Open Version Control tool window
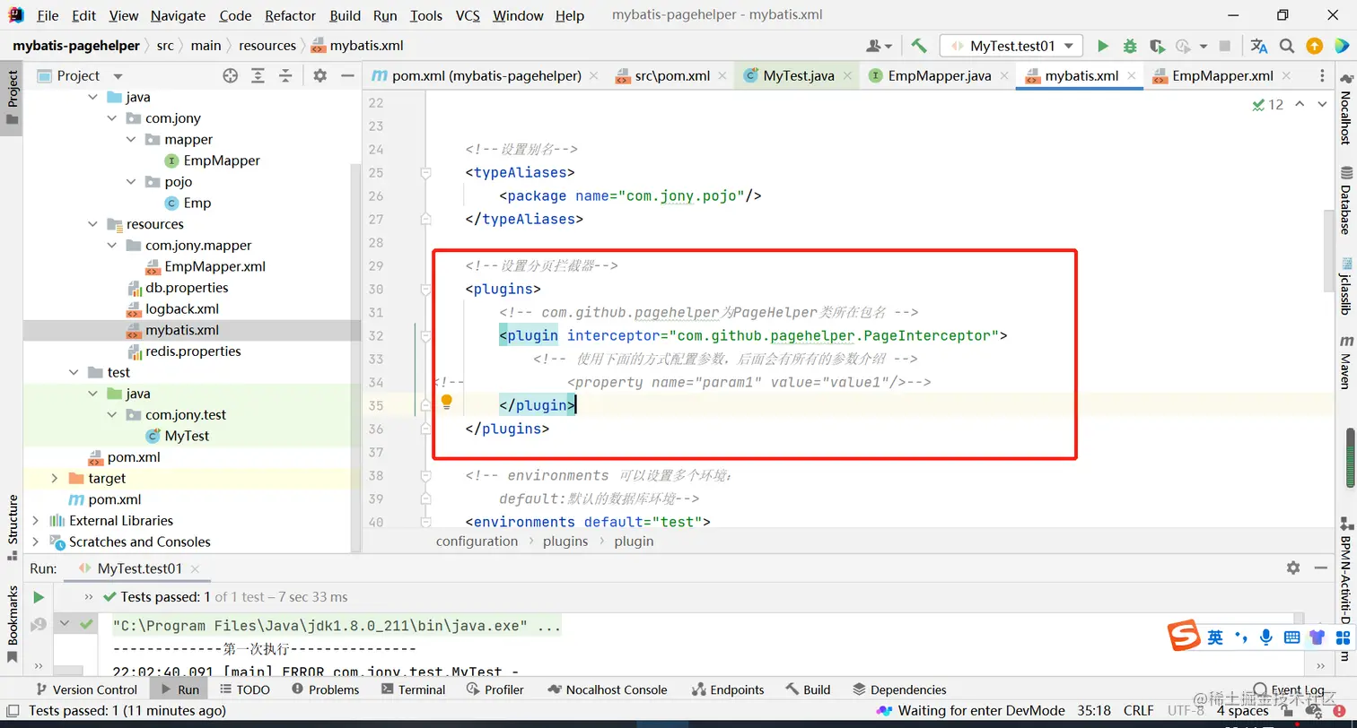Screen dimensions: 1357x728 click(86, 689)
